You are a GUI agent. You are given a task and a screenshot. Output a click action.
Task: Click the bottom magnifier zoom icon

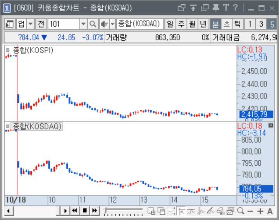click(x=241, y=211)
